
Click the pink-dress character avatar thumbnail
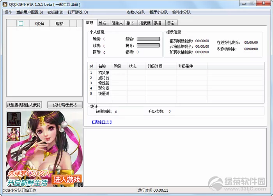tap(13, 134)
